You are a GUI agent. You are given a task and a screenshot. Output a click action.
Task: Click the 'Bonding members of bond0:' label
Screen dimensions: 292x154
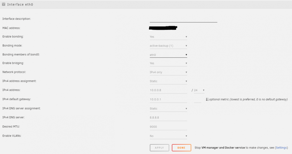click(x=21, y=54)
